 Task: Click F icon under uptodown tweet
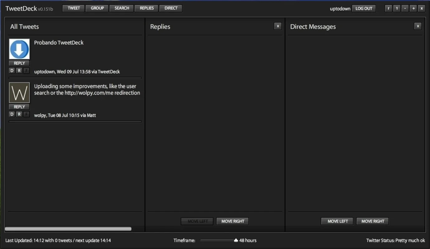(x=26, y=71)
